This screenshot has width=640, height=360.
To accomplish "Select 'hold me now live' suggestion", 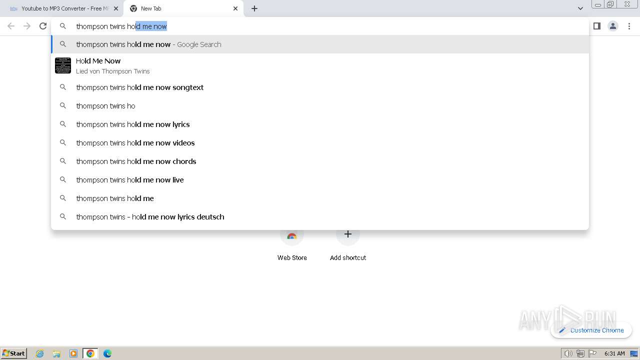I will [x=320, y=180].
